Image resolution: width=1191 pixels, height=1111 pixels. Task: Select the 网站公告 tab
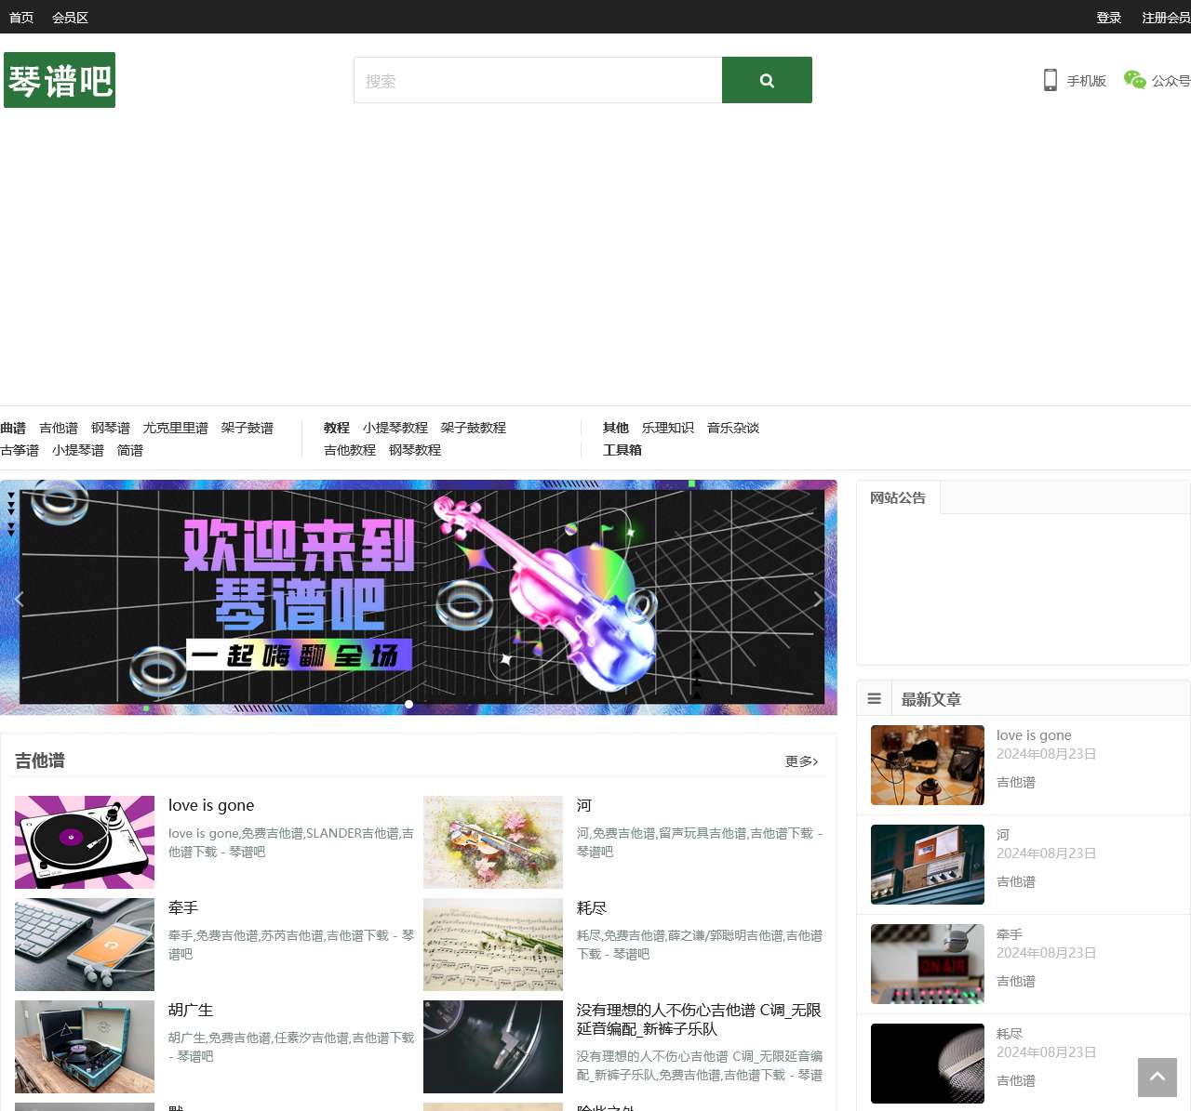pyautogui.click(x=897, y=497)
